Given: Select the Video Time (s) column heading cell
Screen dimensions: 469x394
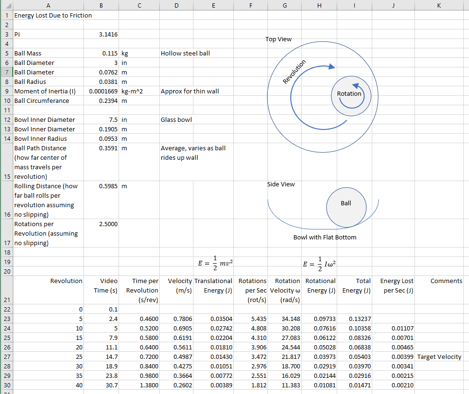Looking at the screenshot, I should click(101, 290).
